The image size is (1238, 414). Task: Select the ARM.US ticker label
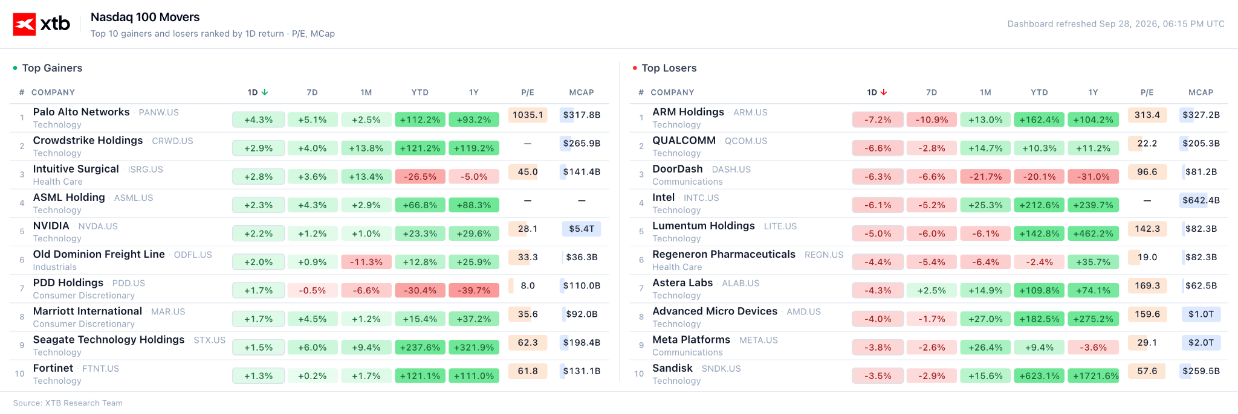tap(750, 113)
